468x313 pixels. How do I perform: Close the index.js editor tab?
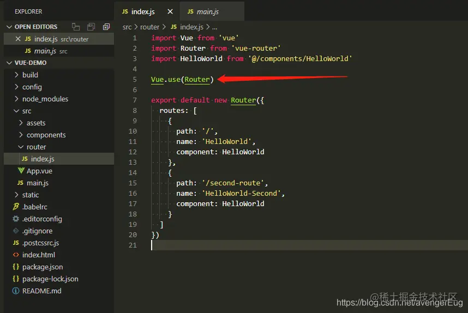170,11
